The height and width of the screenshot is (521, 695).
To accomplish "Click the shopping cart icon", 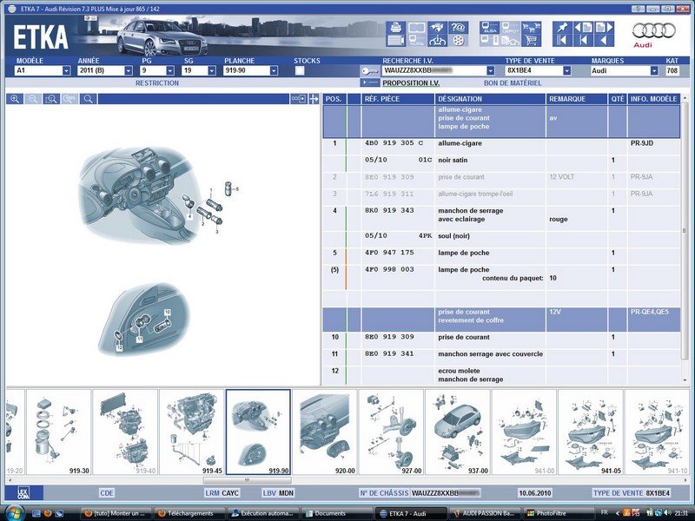I will (531, 40).
